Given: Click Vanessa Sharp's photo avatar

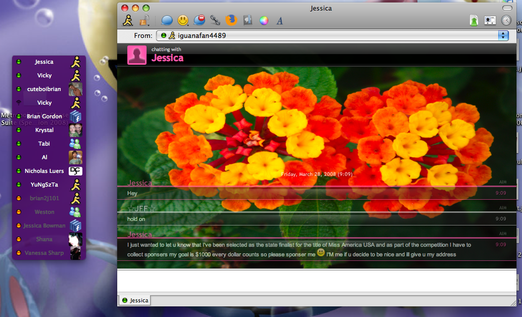Looking at the screenshot, I should click(x=76, y=253).
